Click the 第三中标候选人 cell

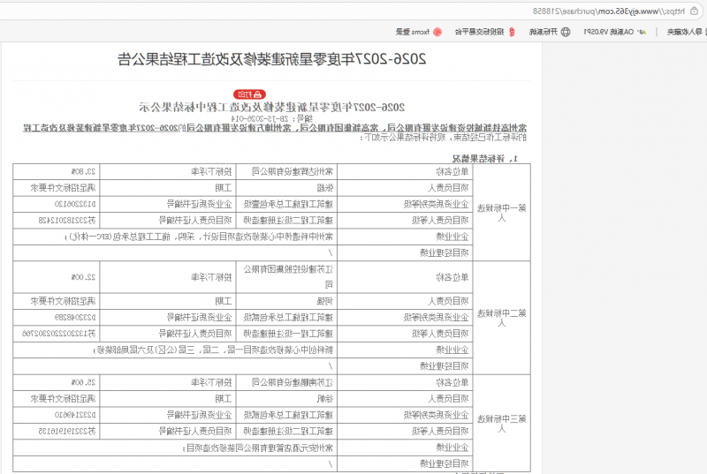coord(501,424)
